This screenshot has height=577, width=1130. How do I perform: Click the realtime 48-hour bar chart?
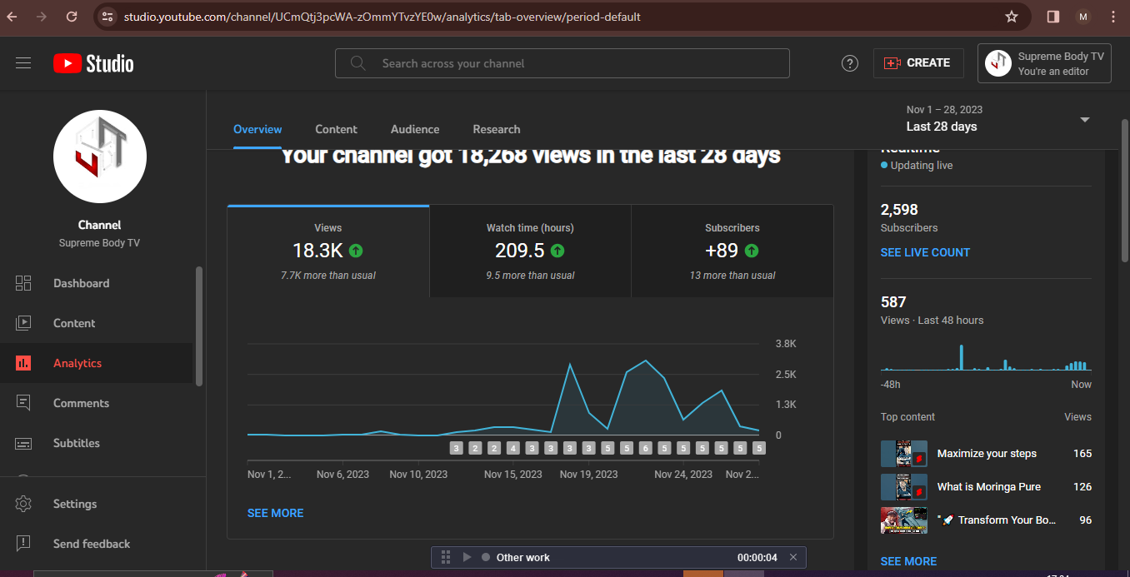coord(986,357)
